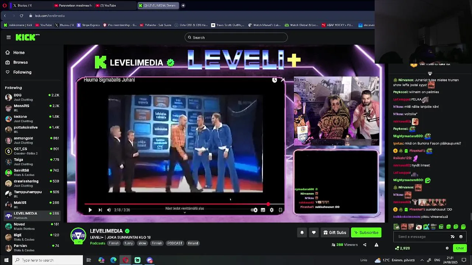The height and width of the screenshot is (265, 472).
Task: Open SainiRS8 channel in Following list
Action: click(x=32, y=172)
